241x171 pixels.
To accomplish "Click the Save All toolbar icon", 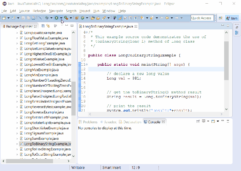I will click(28, 18).
